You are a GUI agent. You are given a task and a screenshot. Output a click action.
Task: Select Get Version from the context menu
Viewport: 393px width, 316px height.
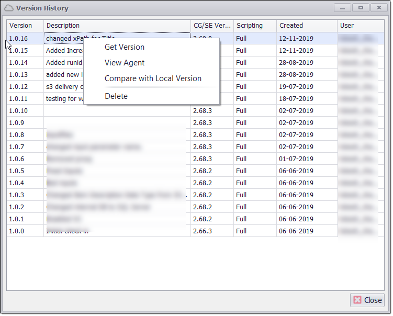125,47
